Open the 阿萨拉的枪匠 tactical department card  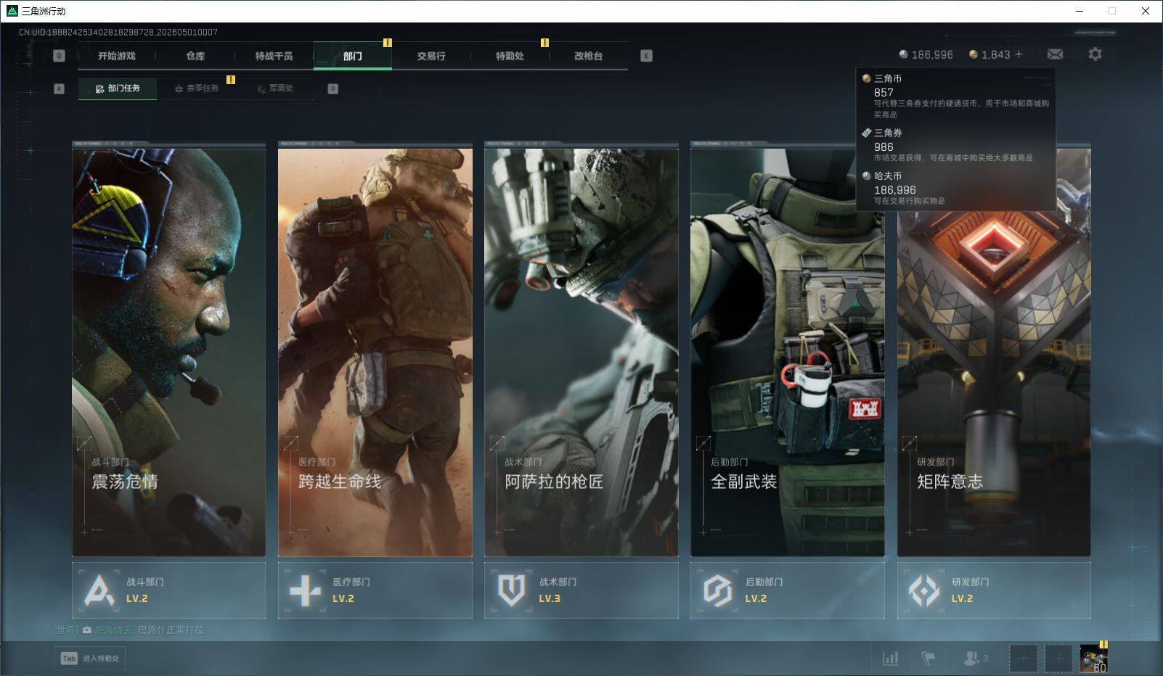(x=581, y=350)
